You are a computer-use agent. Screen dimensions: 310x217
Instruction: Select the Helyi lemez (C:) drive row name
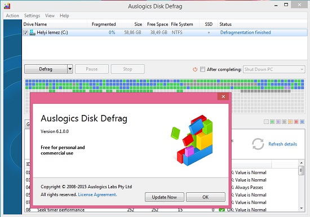(x=52, y=33)
